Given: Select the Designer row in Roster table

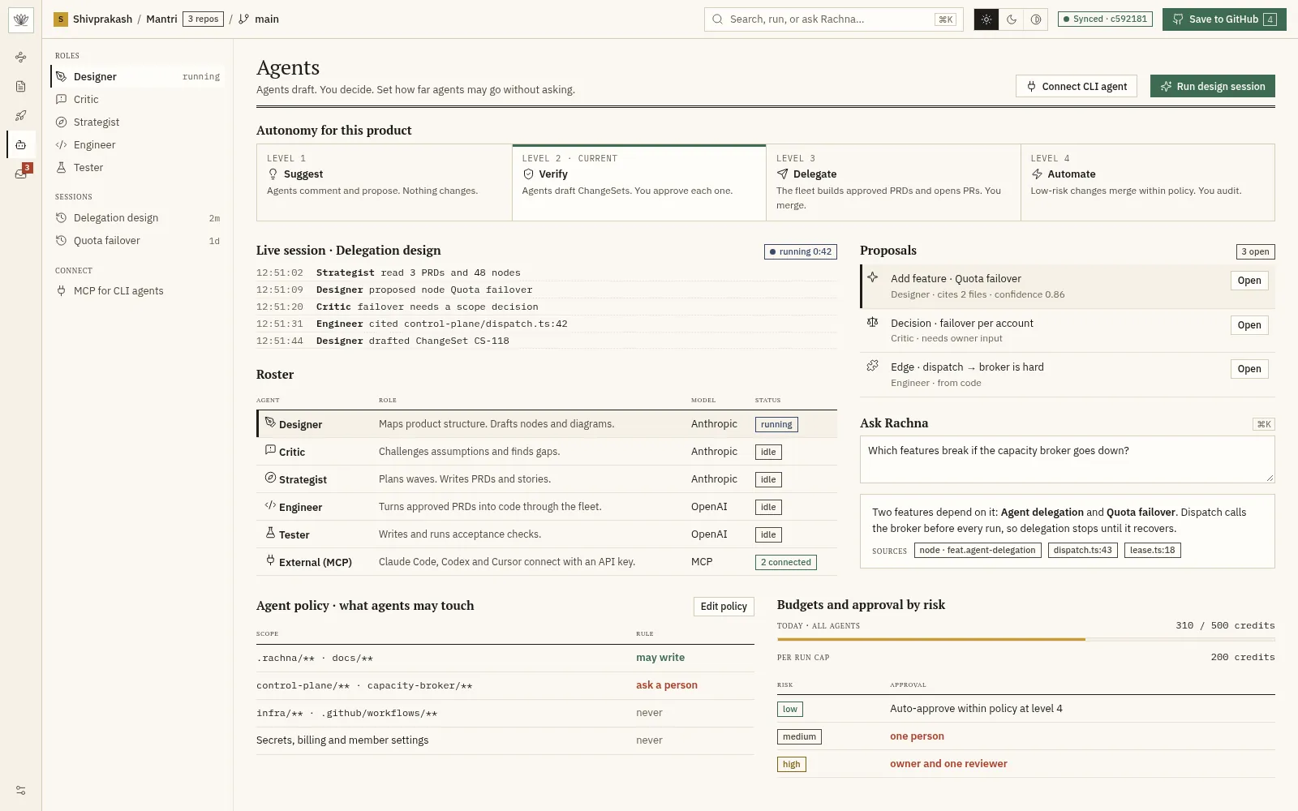Looking at the screenshot, I should (x=547, y=424).
